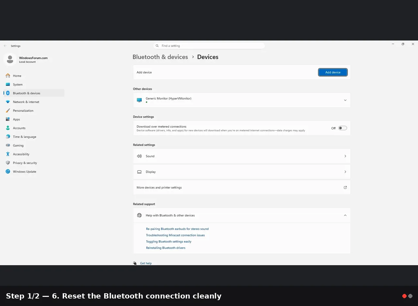Click the Windows Update sync icon
Screen dimensions: 418x306
pyautogui.click(x=8, y=171)
